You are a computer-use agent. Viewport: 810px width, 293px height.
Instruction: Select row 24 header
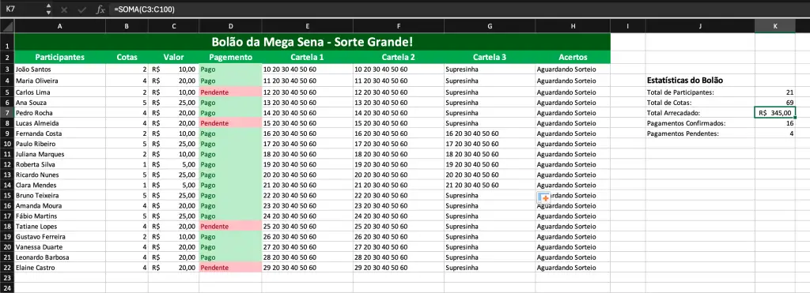click(x=7, y=287)
